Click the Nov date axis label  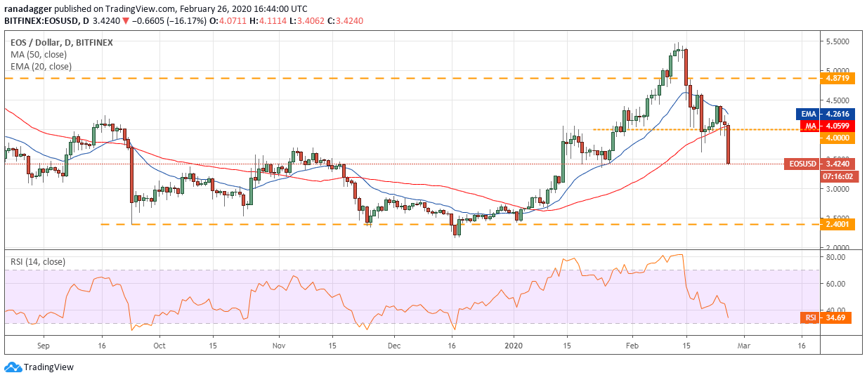(278, 346)
